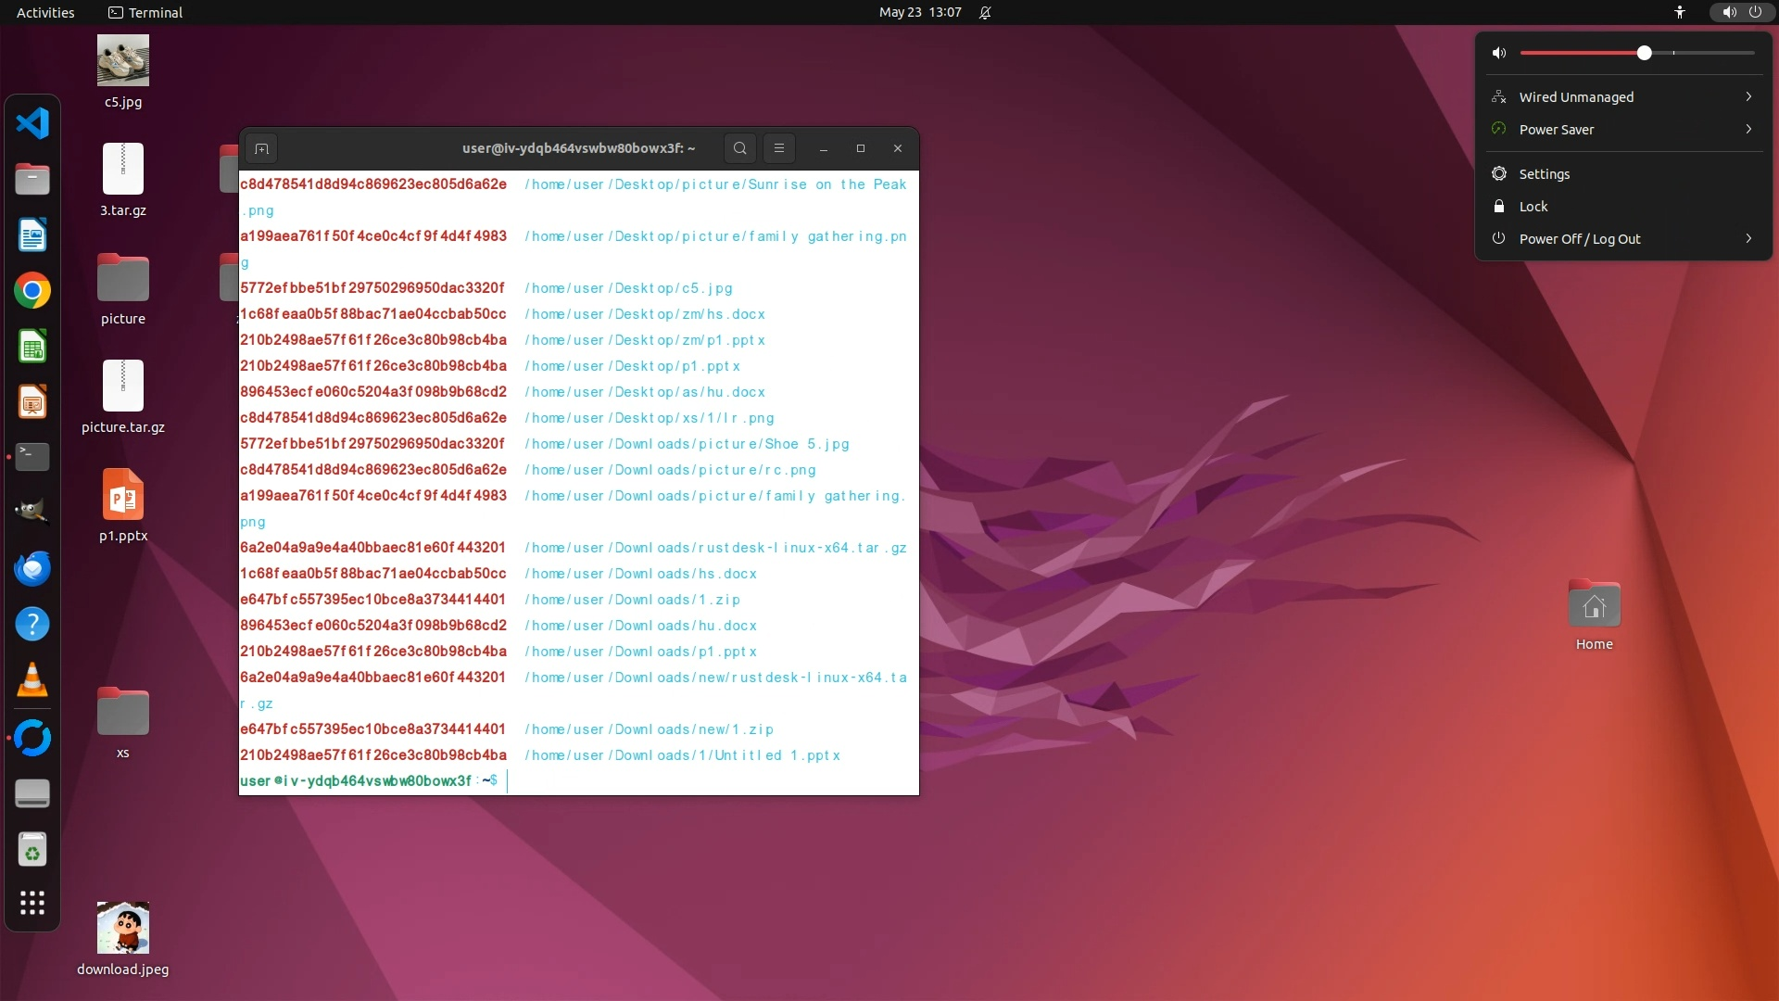Toggle the accessibility menu icon
Viewport: 1779px width, 1001px height.
1679,12
